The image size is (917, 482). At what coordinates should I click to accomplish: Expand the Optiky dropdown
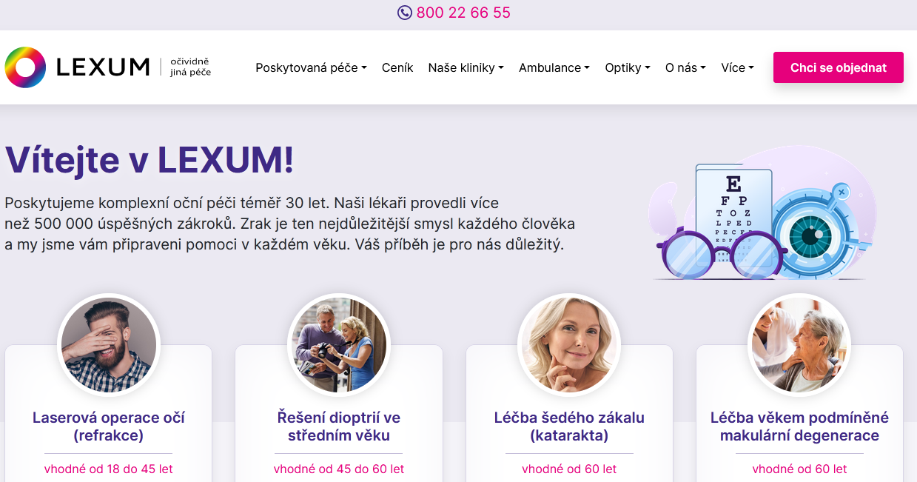click(x=628, y=67)
